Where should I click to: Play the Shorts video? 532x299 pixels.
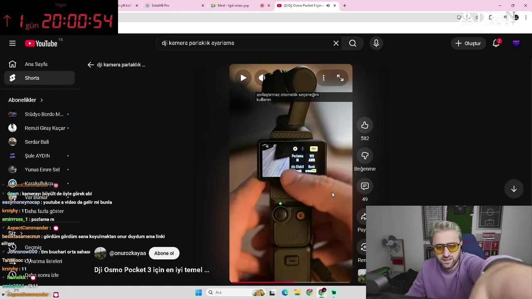(244, 78)
